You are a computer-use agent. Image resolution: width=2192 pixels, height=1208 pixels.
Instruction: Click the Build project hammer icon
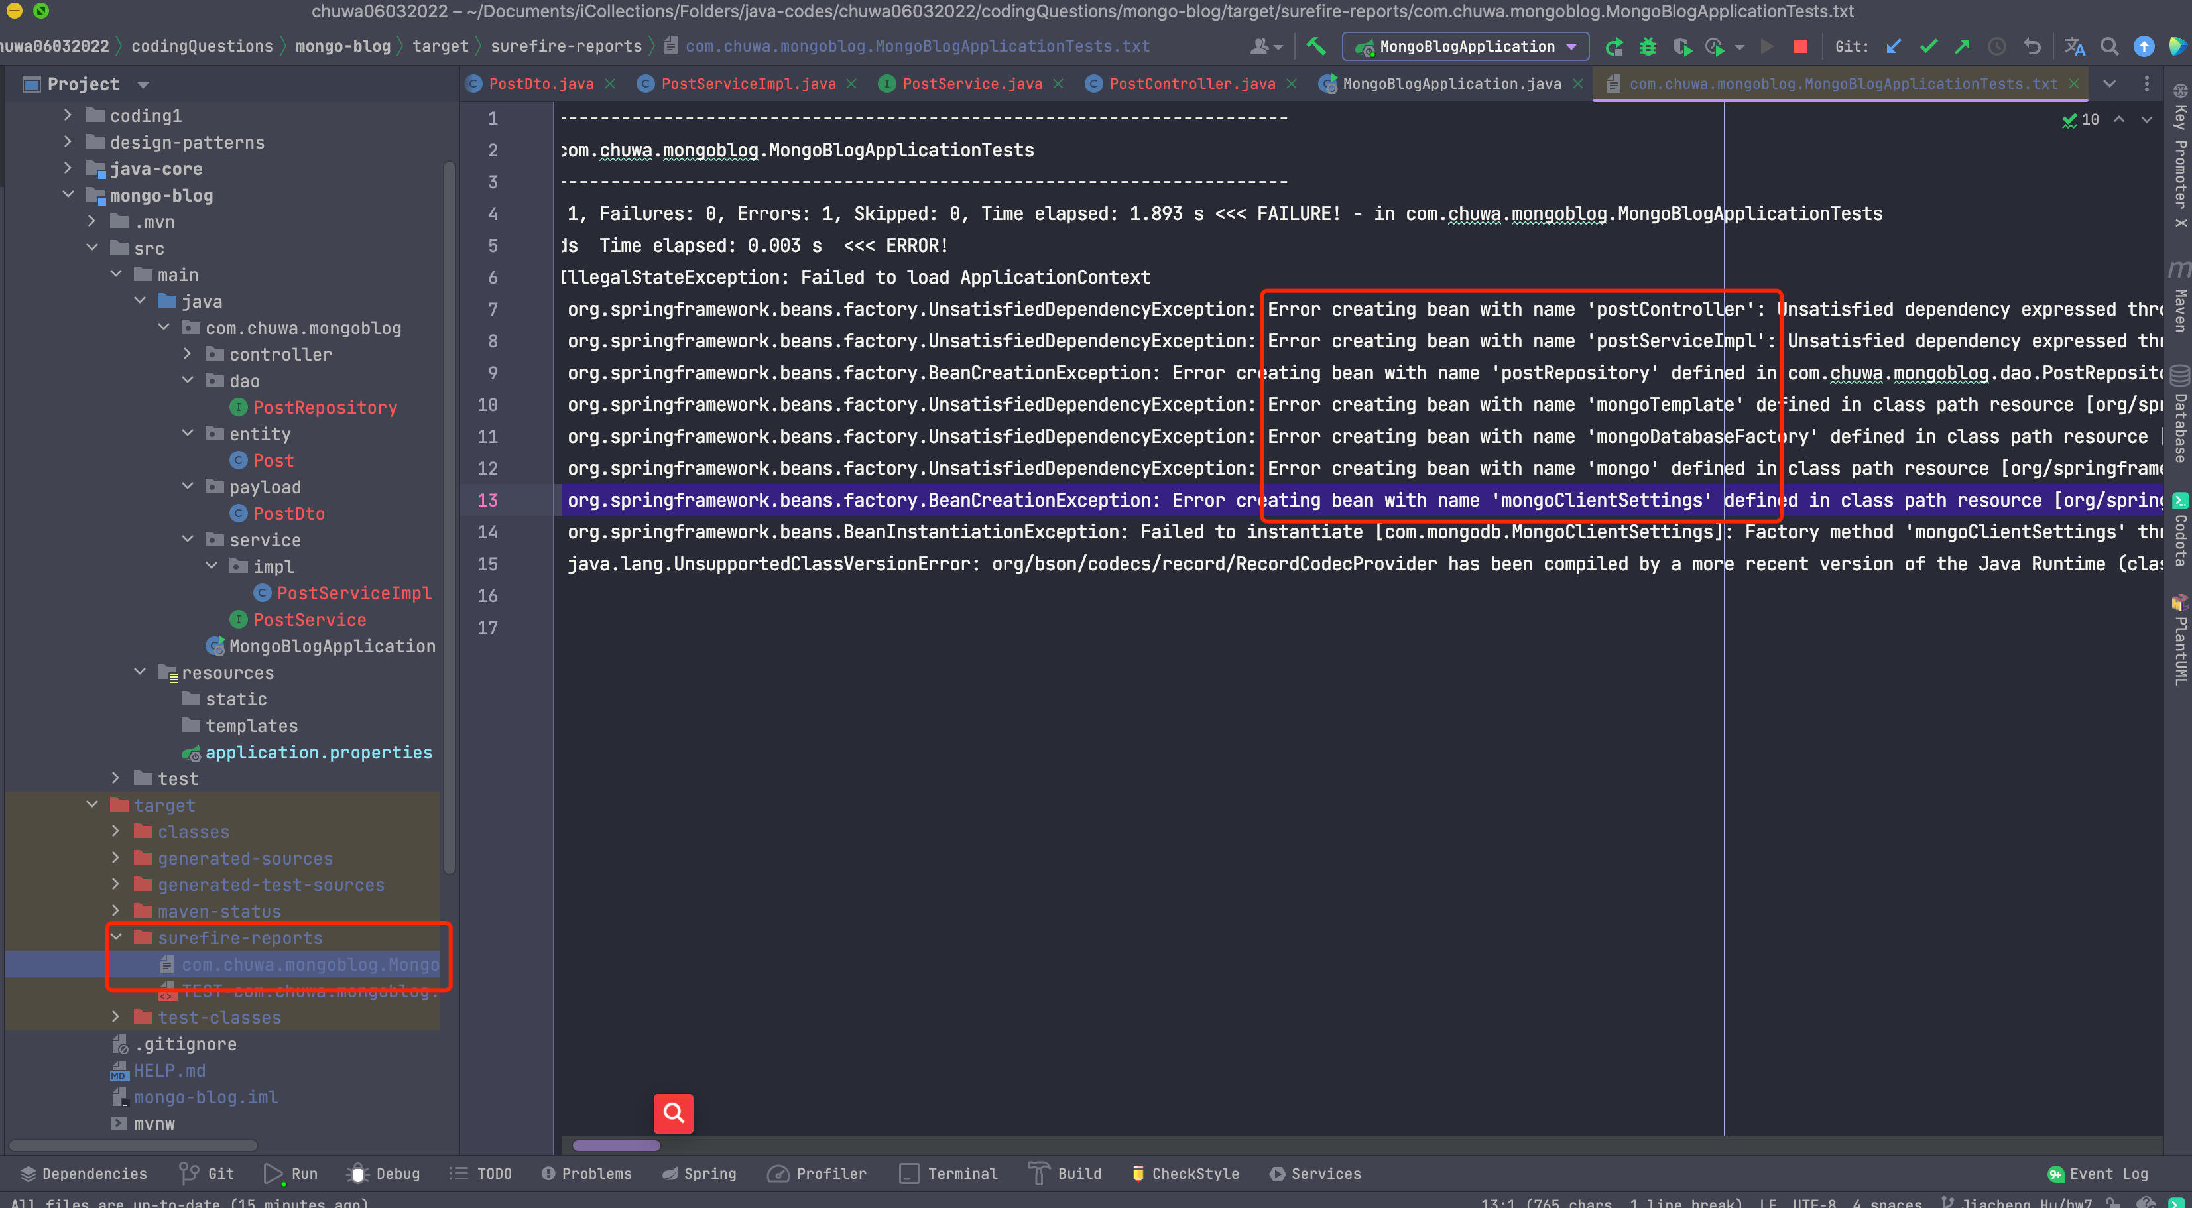[x=1316, y=46]
